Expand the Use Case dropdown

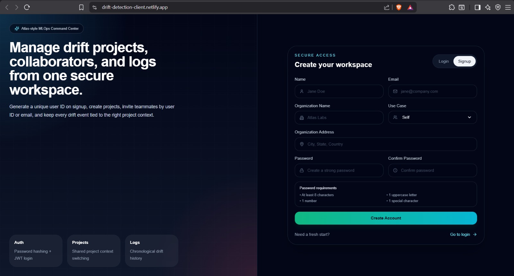pos(432,117)
